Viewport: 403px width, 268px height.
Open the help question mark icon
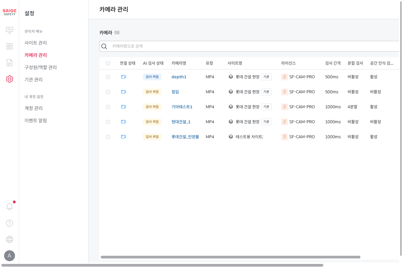10,223
